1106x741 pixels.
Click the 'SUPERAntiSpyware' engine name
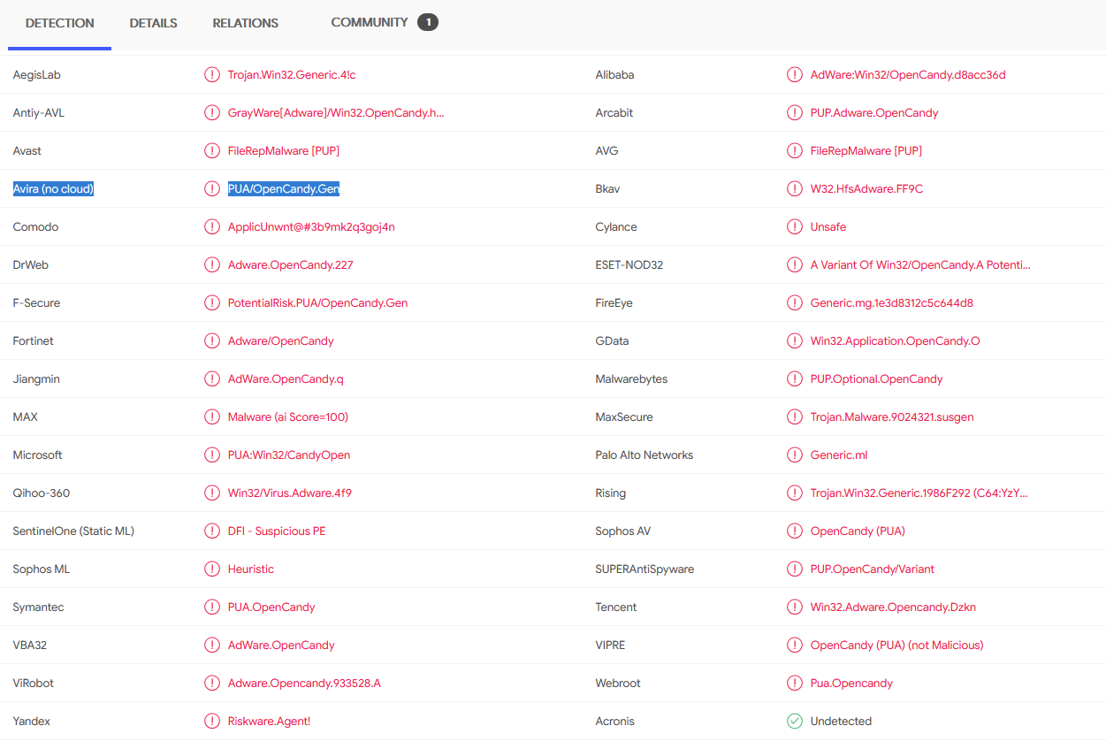point(645,569)
